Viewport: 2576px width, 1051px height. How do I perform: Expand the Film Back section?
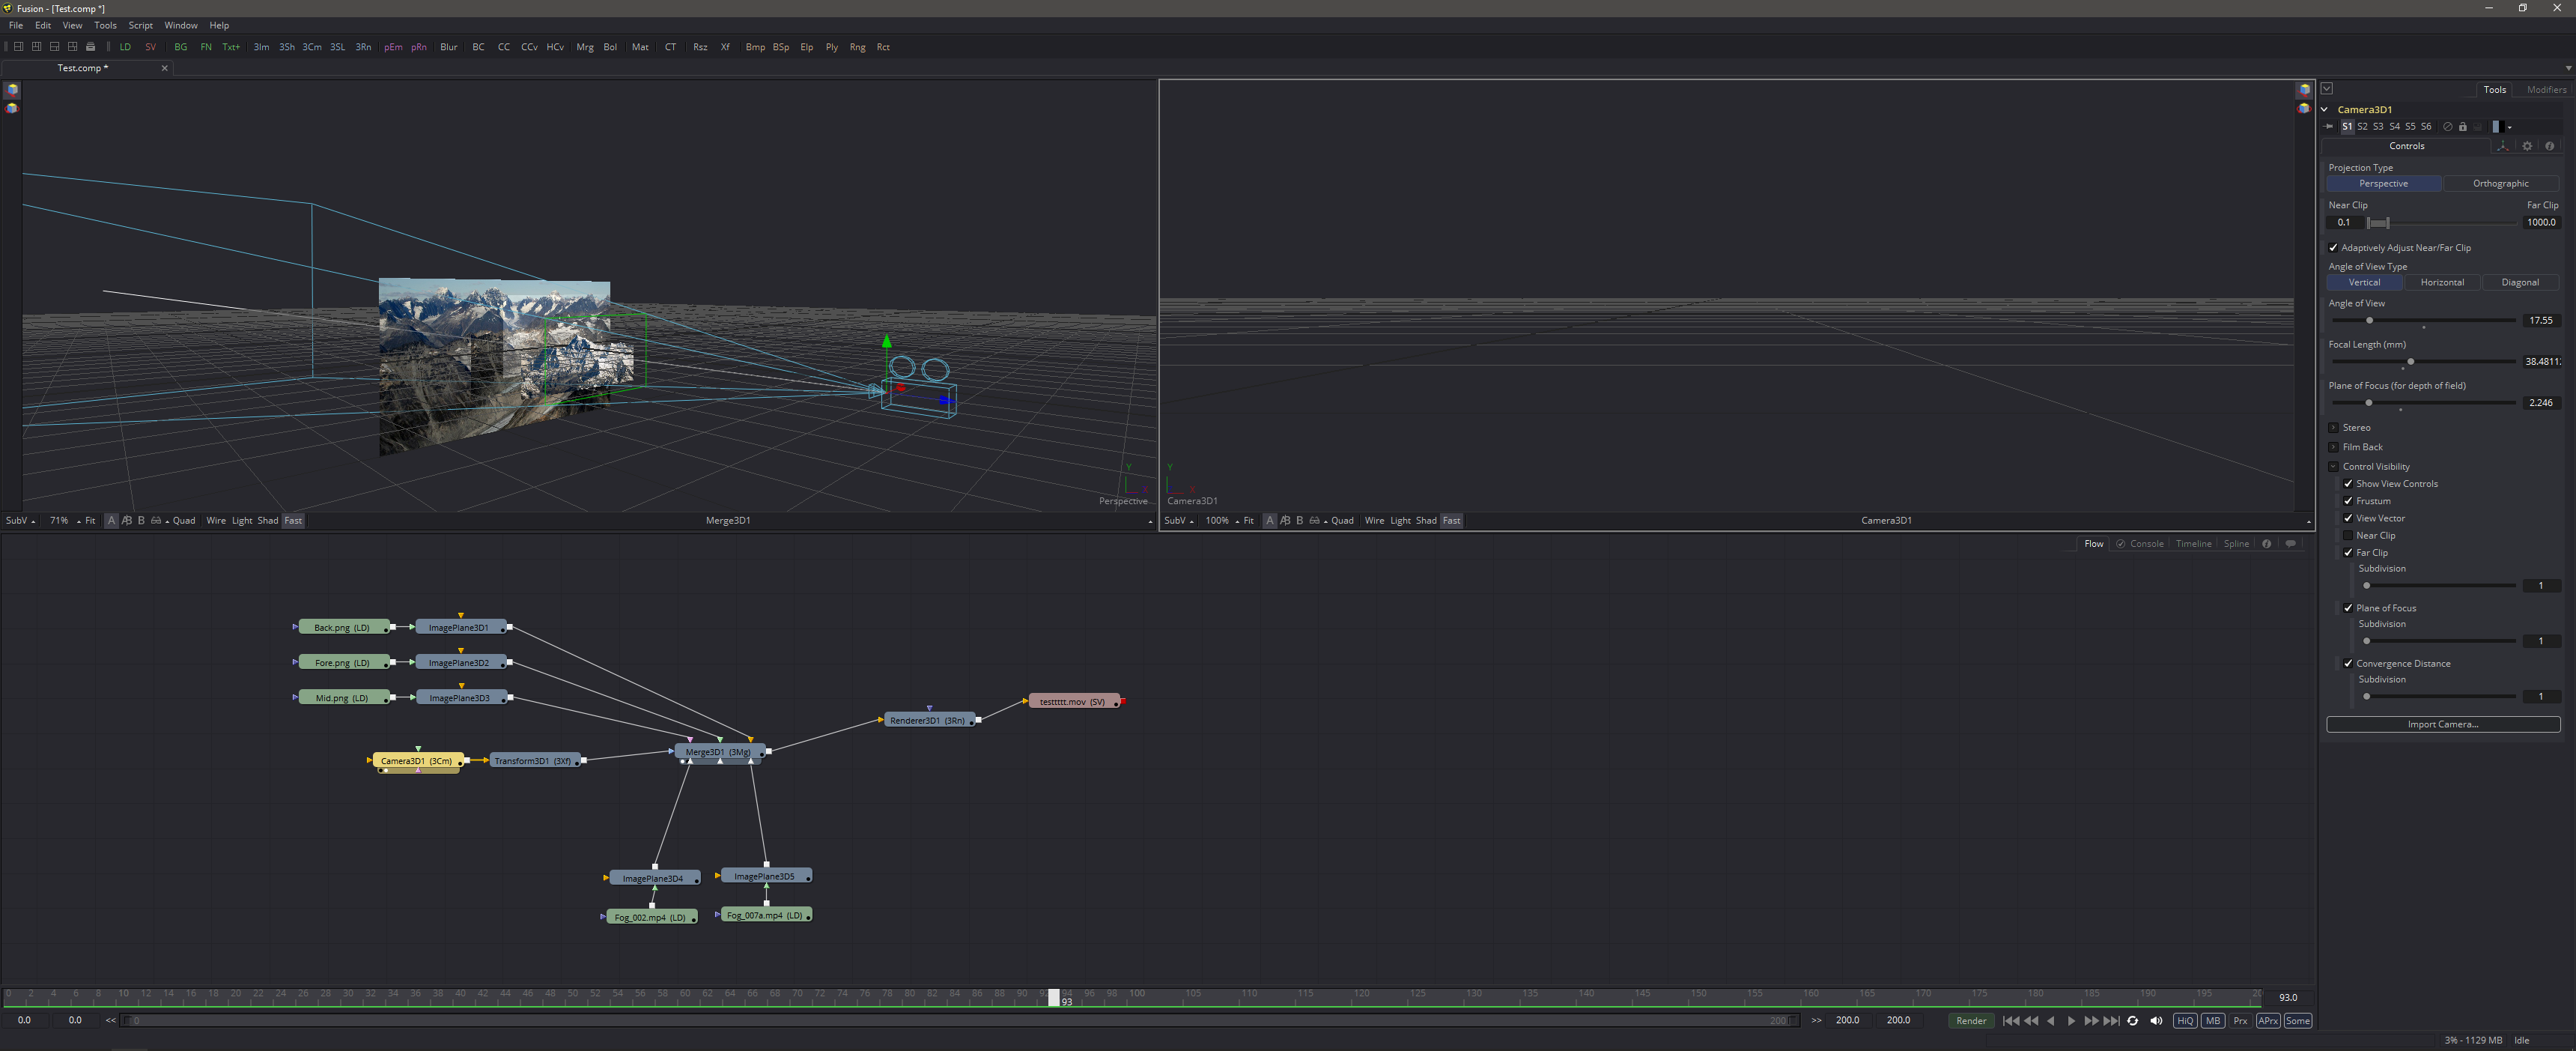click(x=2333, y=447)
